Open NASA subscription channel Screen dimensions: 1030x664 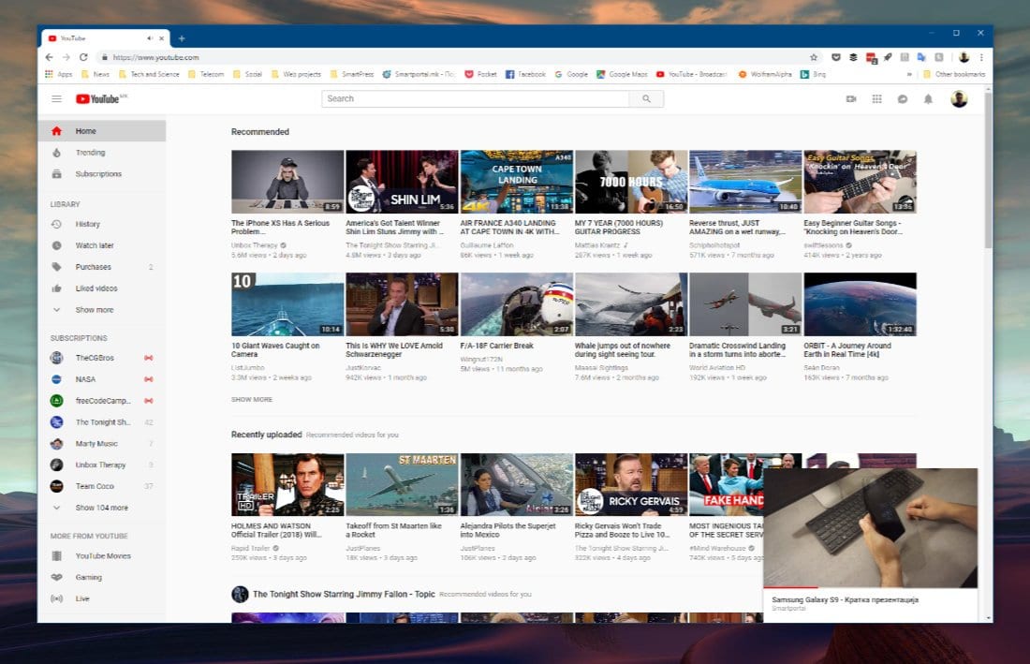tap(102, 379)
